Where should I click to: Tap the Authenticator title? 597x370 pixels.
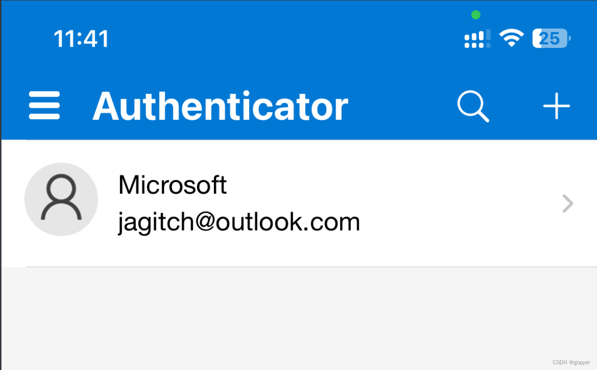(220, 106)
